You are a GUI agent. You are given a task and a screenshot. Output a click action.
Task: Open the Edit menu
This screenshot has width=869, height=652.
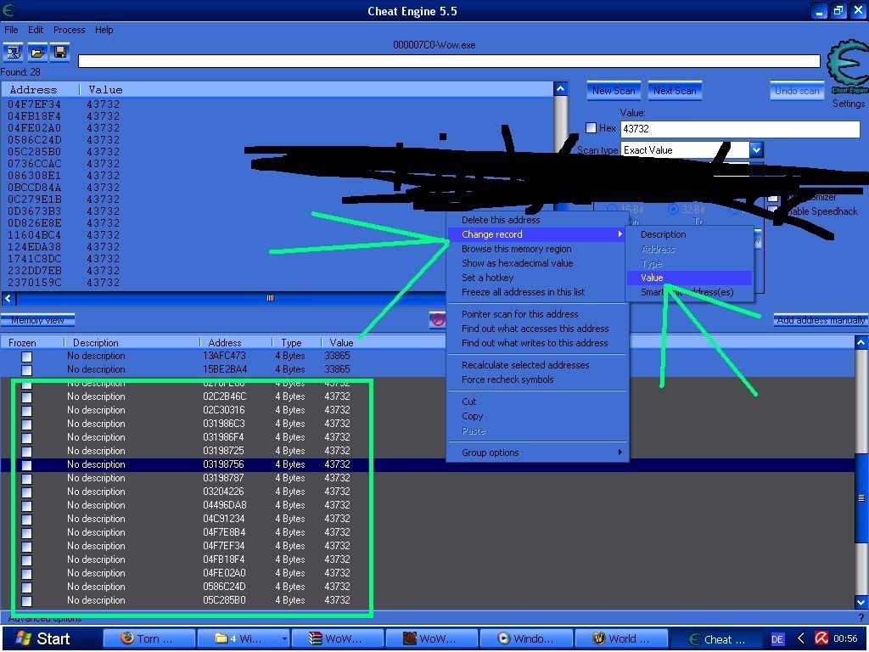36,30
